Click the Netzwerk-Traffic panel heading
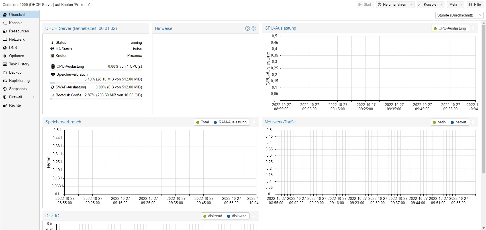This screenshot has width=486, height=230. pyautogui.click(x=280, y=122)
